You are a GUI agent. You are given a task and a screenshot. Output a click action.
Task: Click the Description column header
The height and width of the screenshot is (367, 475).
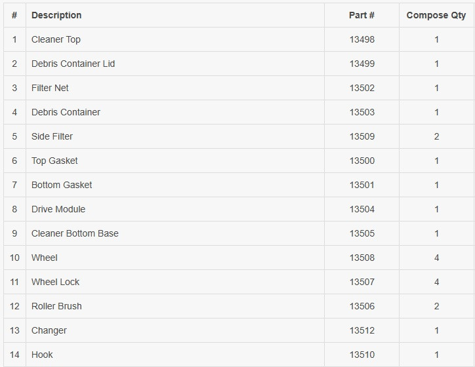pyautogui.click(x=56, y=15)
